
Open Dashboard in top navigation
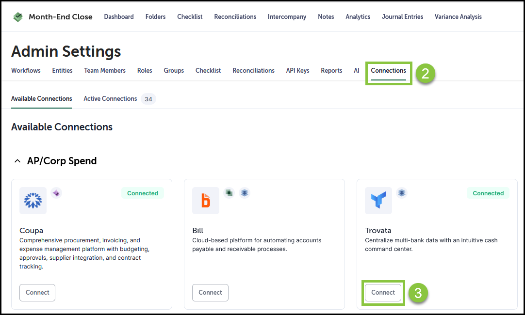point(119,17)
